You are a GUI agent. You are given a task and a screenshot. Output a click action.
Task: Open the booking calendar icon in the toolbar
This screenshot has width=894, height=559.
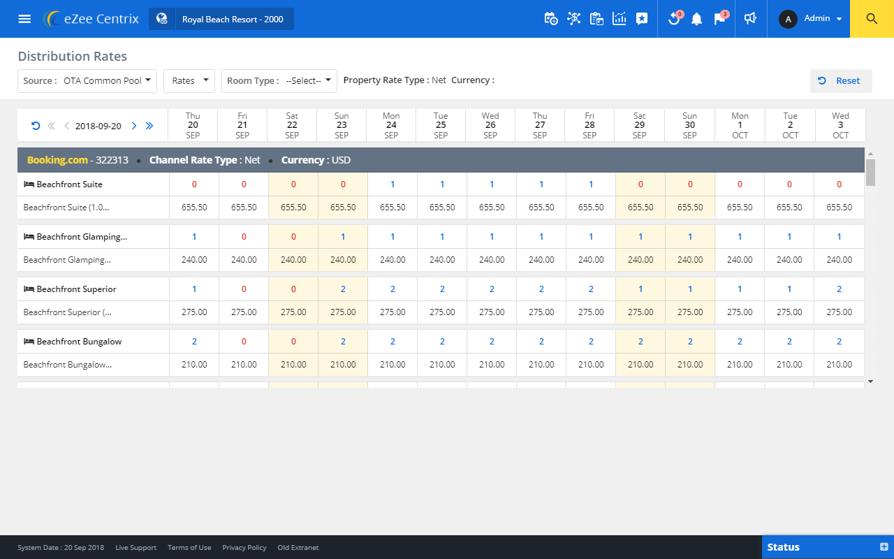[551, 19]
